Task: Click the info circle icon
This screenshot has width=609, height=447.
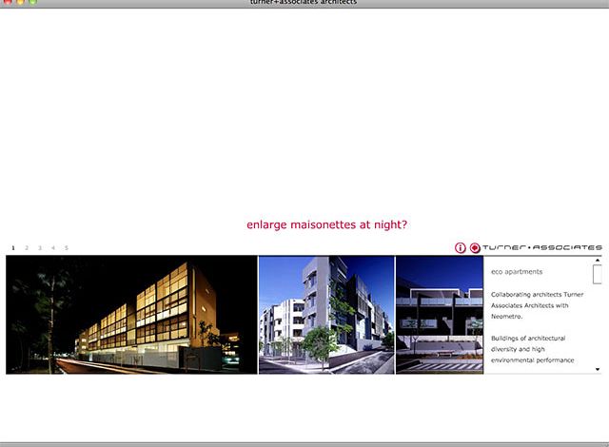Action: (461, 247)
